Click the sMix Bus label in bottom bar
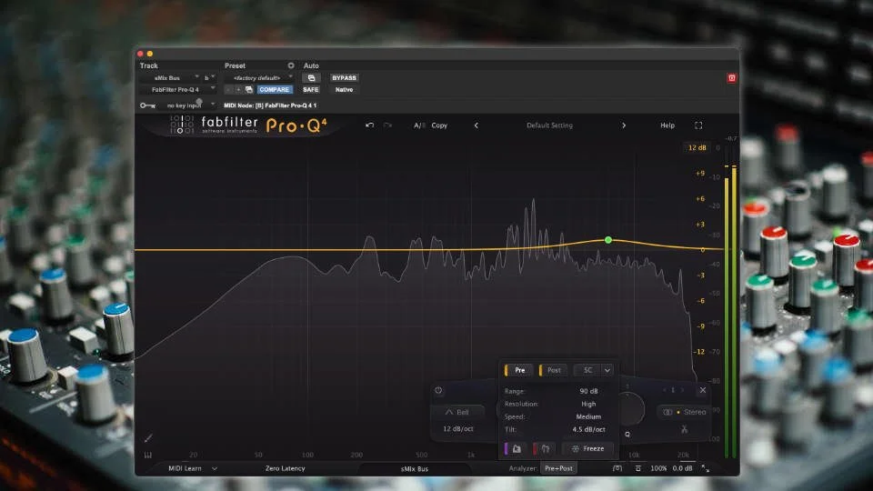Image resolution: width=873 pixels, height=491 pixels. click(415, 469)
